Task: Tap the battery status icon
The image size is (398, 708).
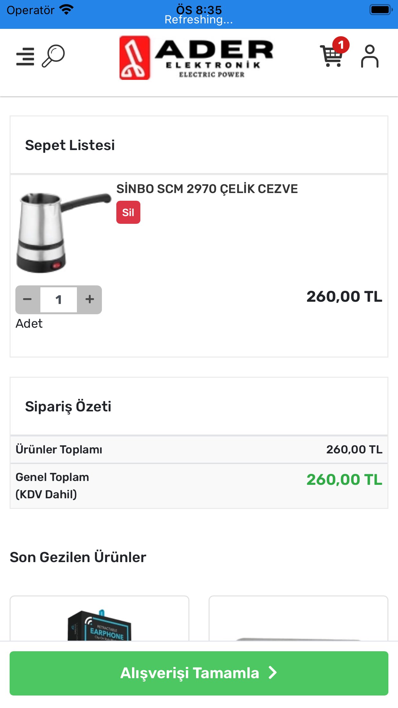Action: [x=381, y=10]
